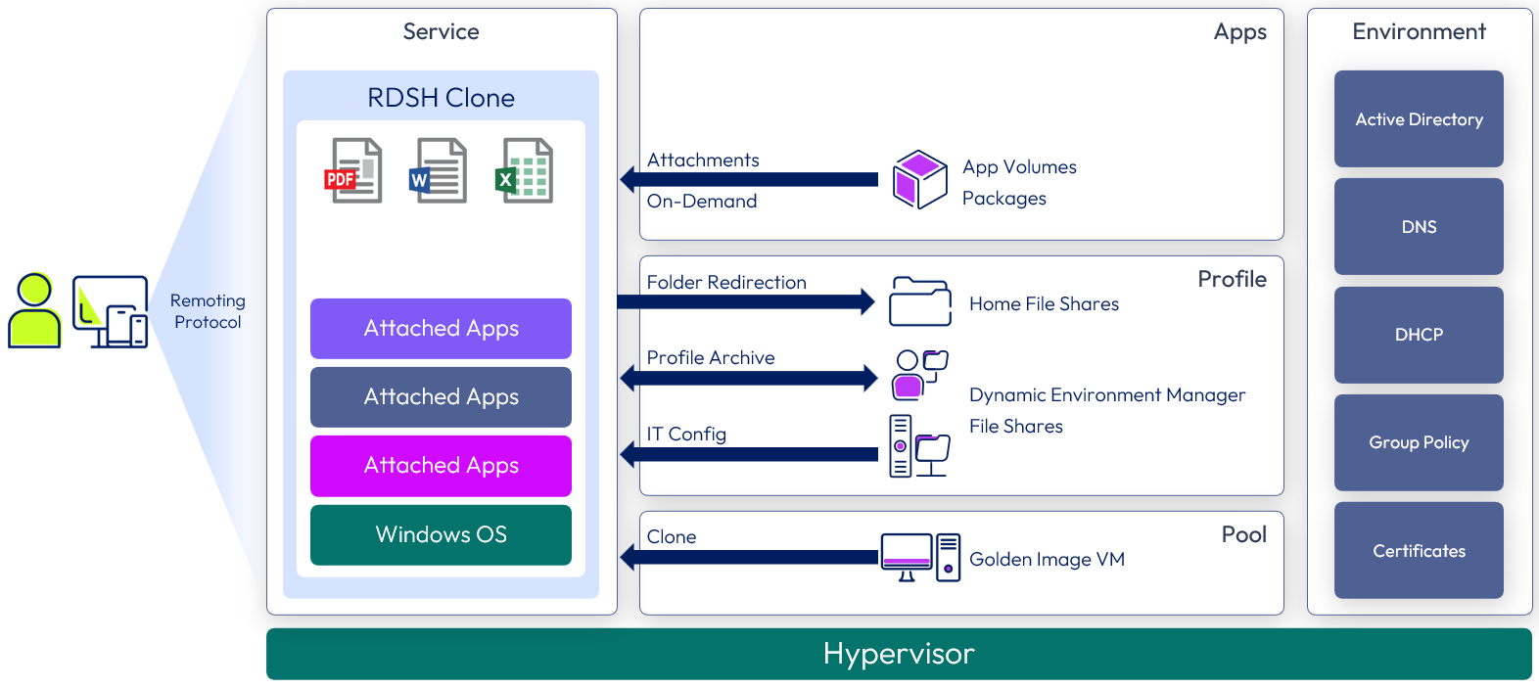Select the Home File Shares folder icon

[x=919, y=301]
